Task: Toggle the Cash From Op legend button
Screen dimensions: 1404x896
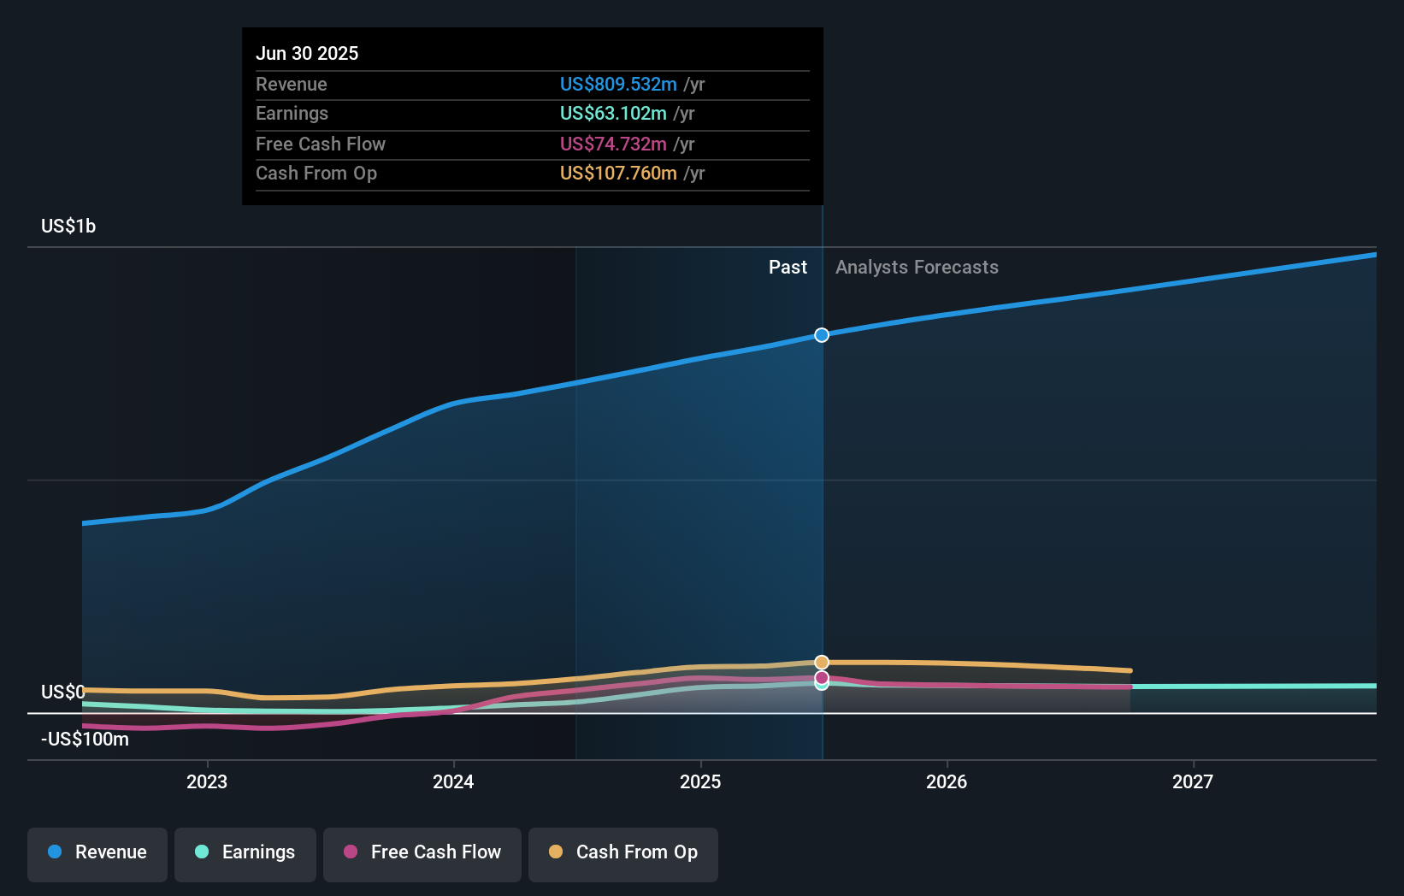Action: pyautogui.click(x=623, y=854)
